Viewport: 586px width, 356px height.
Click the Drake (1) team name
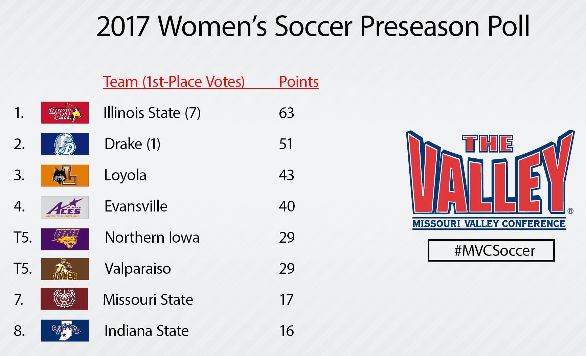[x=132, y=144]
